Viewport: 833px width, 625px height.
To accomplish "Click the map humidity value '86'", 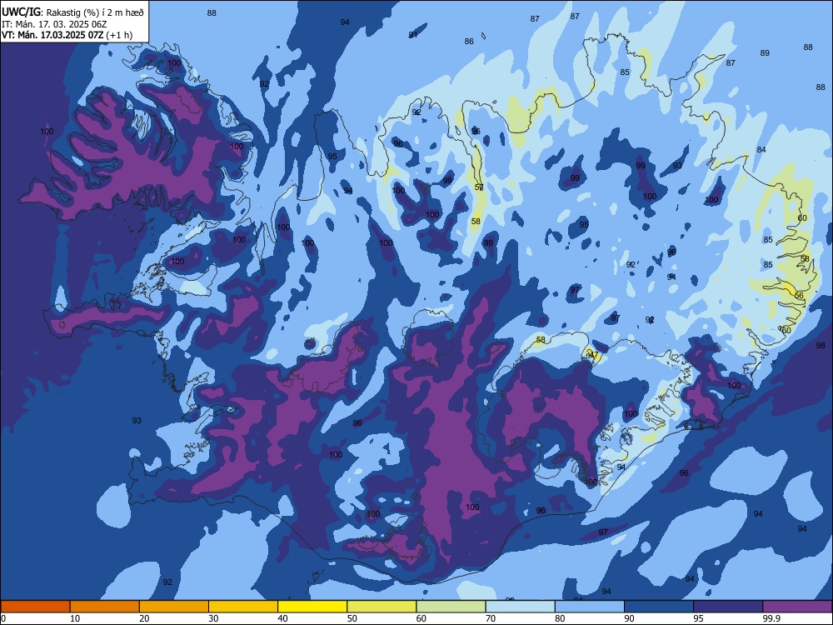I will point(468,42).
